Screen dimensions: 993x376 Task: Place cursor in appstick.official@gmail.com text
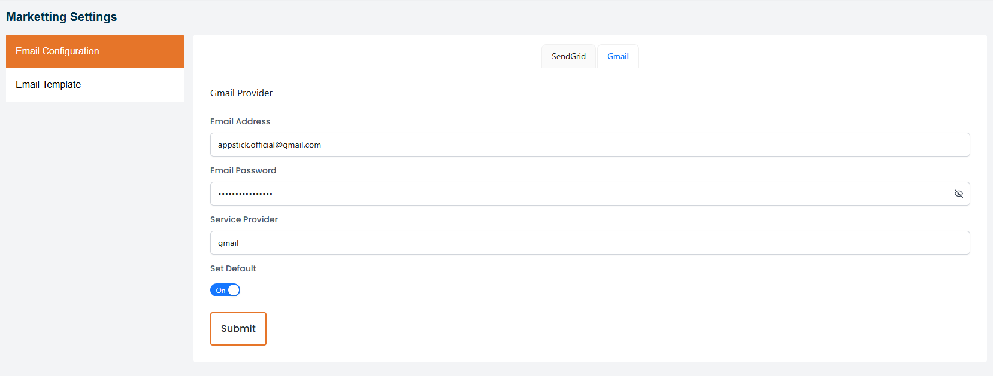(270, 145)
